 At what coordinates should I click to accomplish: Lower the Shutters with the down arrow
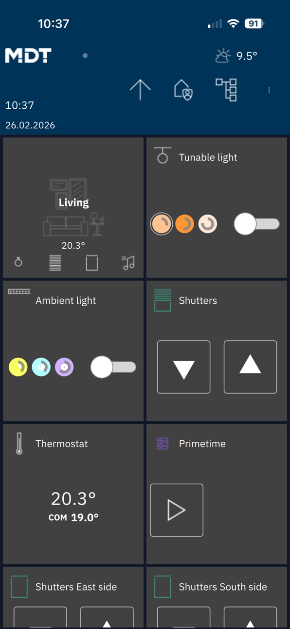tap(184, 367)
